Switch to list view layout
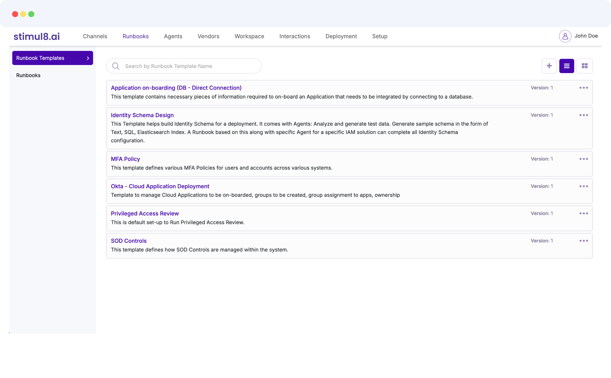Screen dimensions: 611x378 pos(566,66)
